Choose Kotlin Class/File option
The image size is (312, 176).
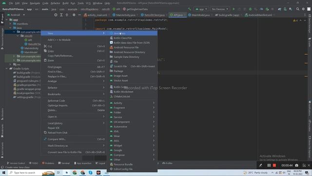132,38
